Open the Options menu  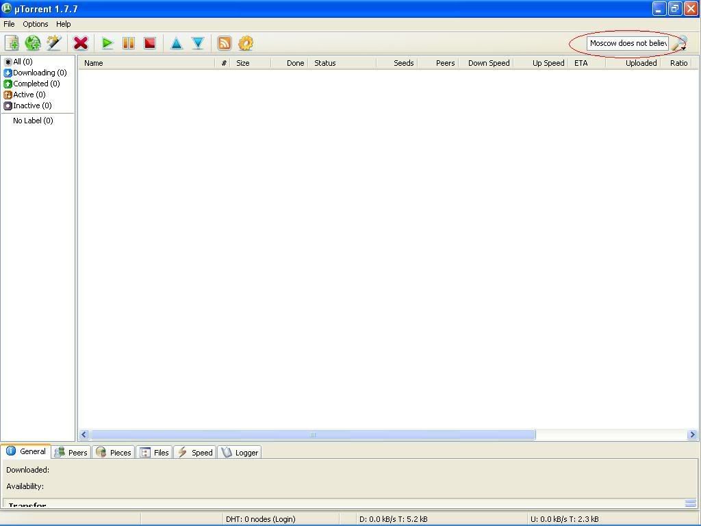[35, 24]
